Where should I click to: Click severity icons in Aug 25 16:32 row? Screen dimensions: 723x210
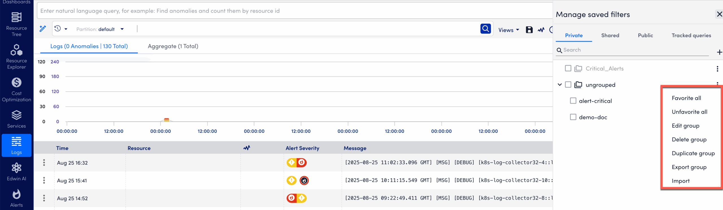297,162
